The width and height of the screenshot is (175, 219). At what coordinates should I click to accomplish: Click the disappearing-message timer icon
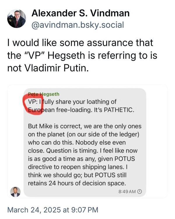click(139, 192)
